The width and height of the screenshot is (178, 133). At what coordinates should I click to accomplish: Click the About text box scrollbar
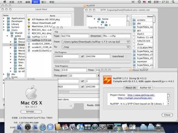tap(169, 99)
